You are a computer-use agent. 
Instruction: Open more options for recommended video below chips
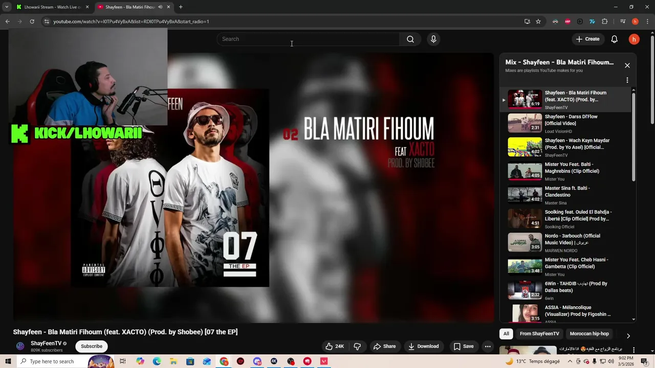click(x=634, y=350)
